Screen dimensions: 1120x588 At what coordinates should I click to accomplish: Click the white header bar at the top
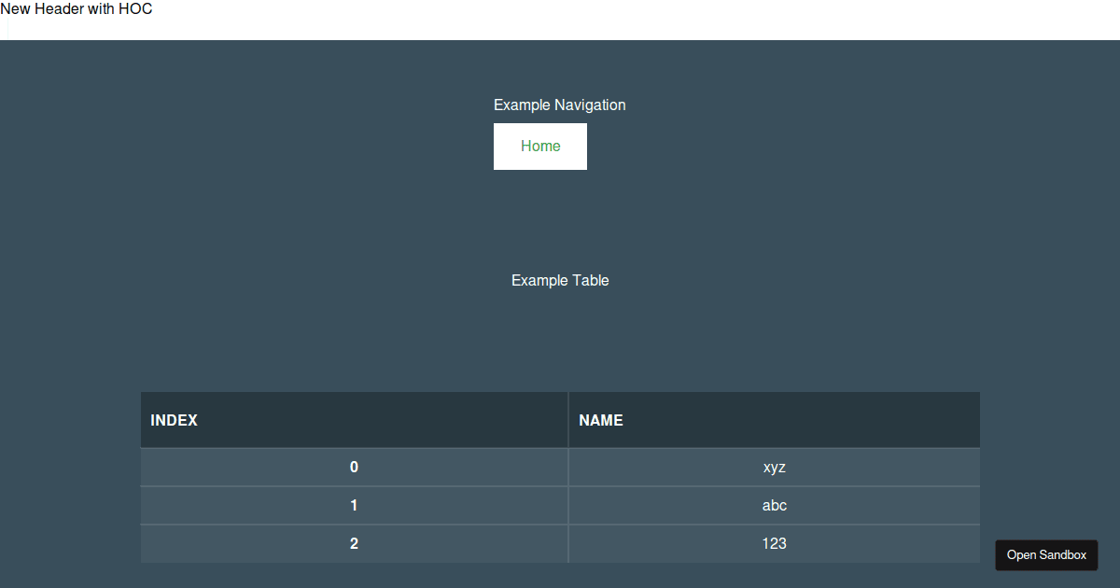560,20
